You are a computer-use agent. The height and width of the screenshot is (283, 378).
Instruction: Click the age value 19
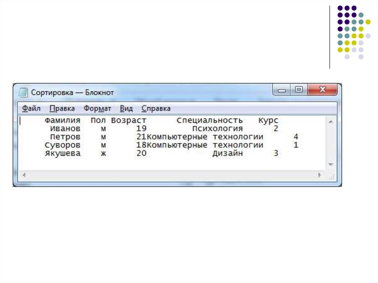click(141, 128)
